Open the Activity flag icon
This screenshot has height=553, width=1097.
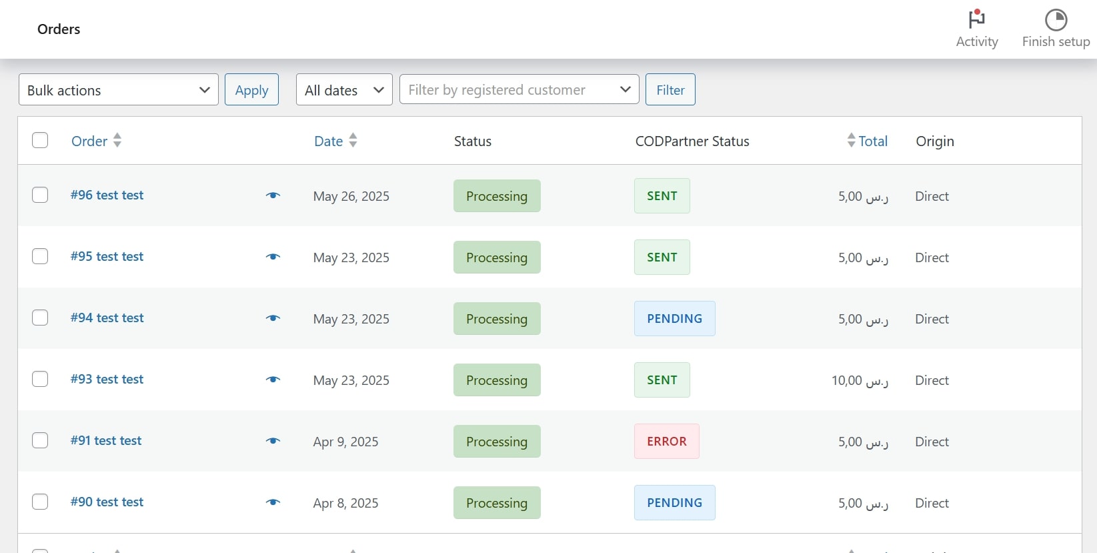tap(977, 19)
